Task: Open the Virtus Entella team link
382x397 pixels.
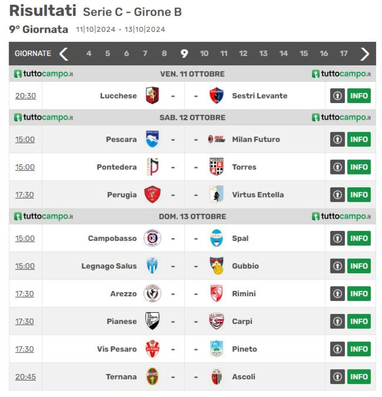Action: coord(258,195)
